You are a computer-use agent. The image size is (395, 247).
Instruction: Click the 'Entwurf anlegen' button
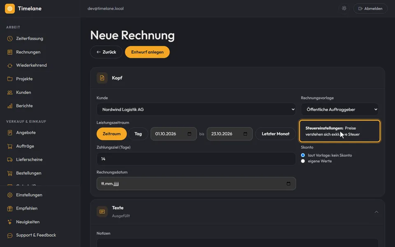coord(147,52)
